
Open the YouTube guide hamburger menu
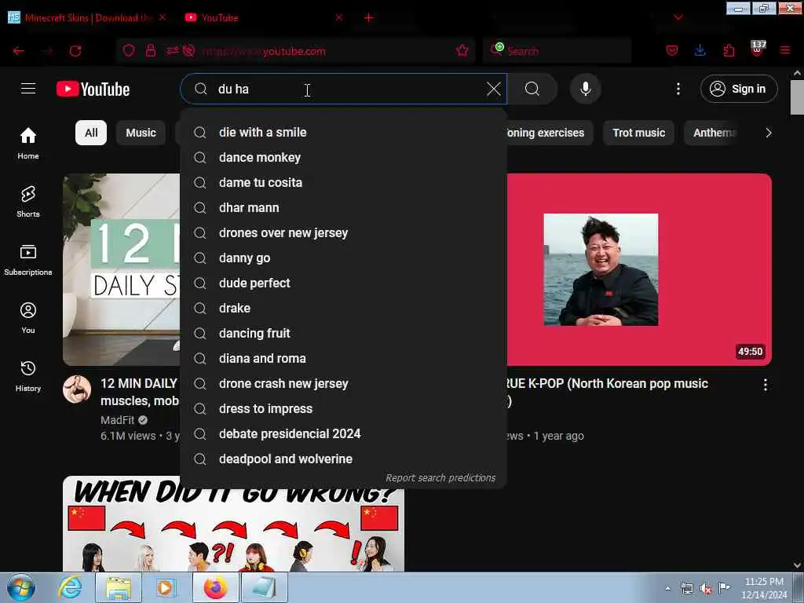coord(28,89)
